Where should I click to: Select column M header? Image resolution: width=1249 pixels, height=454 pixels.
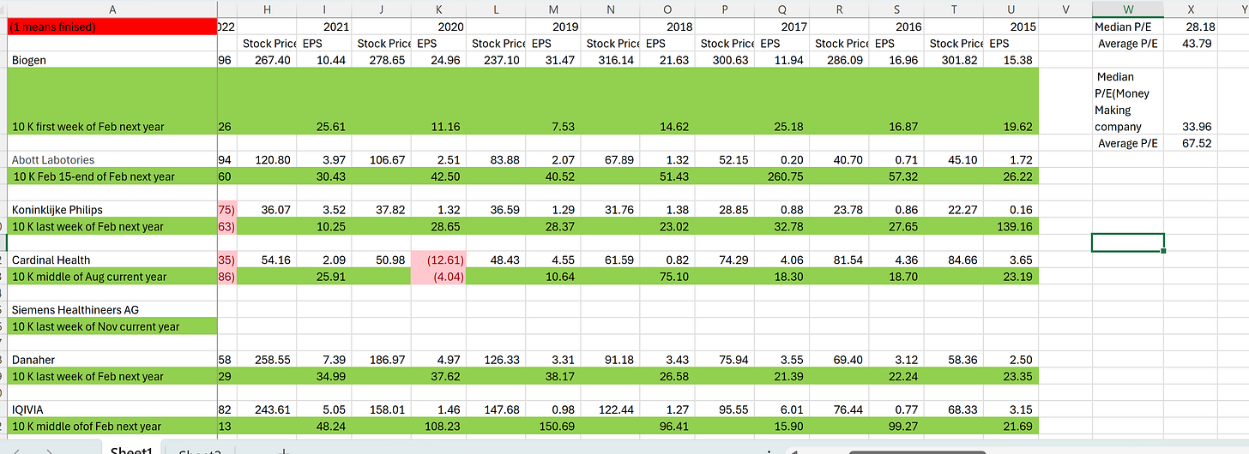[553, 9]
